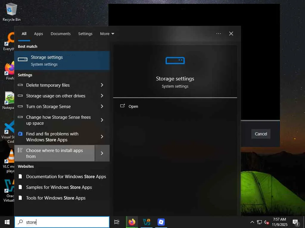This screenshot has height=228, width=305.
Task: Click the Cancel button in background dialog
Action: 261,134
